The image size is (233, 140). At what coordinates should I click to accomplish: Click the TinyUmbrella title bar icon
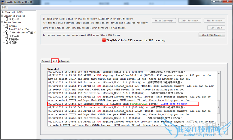click(x=2, y=2)
